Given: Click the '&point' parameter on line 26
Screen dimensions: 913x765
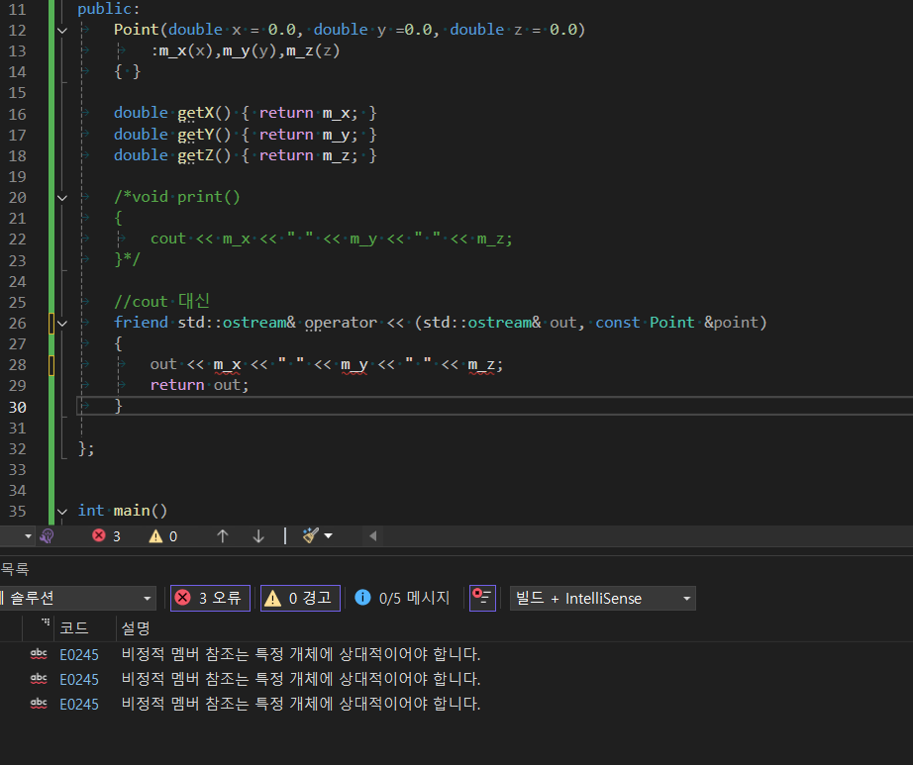Looking at the screenshot, I should [x=731, y=323].
